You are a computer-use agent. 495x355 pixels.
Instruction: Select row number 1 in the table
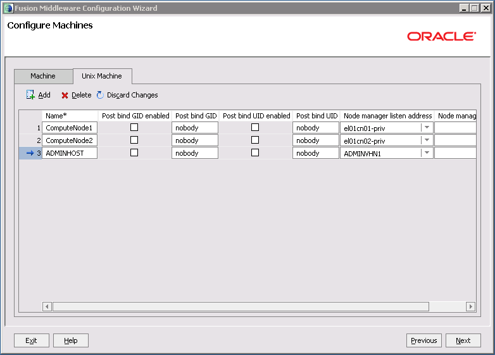pyautogui.click(x=30, y=128)
